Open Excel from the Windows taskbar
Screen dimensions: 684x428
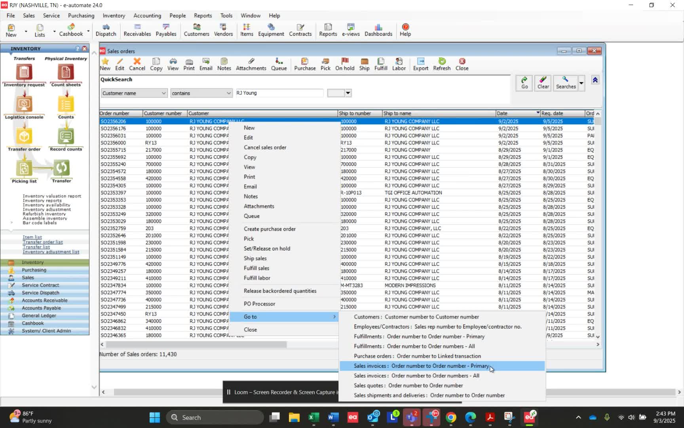coord(313,417)
